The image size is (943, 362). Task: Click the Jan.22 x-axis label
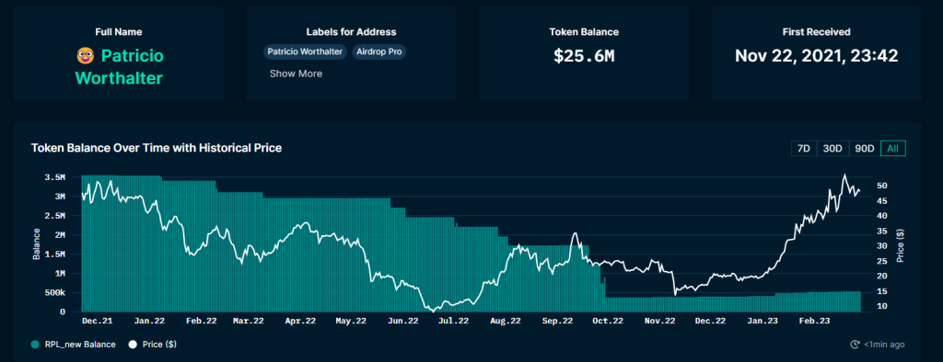point(149,322)
